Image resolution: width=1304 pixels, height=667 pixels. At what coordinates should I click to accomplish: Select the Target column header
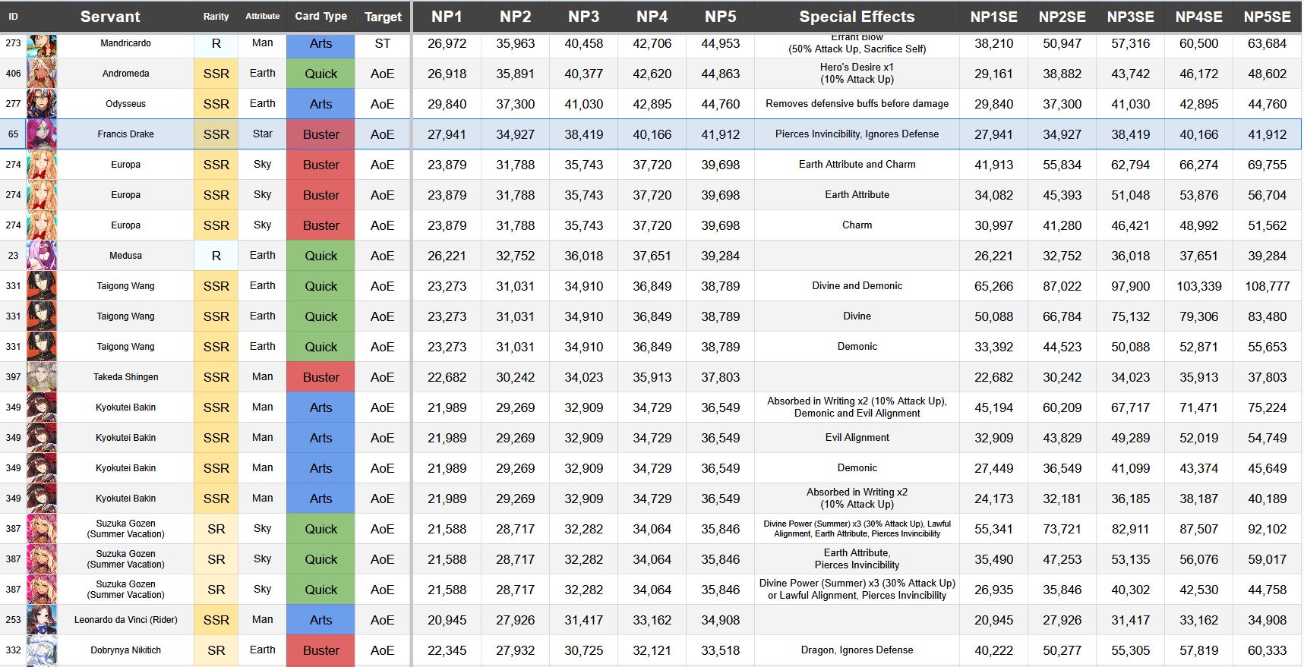tap(383, 16)
